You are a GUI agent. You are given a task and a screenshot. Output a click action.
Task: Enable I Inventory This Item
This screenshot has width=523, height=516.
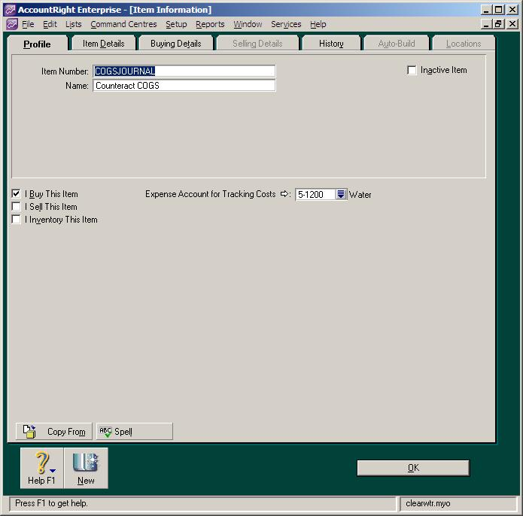click(x=16, y=220)
